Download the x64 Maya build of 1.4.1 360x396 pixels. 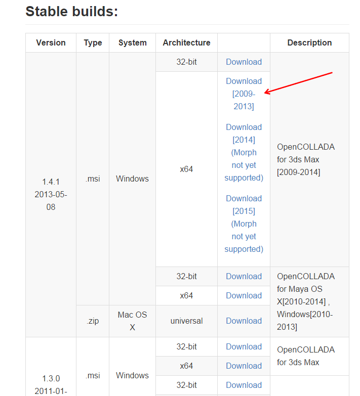(x=244, y=295)
